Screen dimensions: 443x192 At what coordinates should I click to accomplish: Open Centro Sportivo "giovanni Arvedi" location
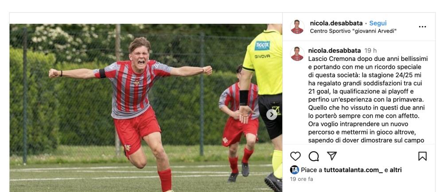pyautogui.click(x=353, y=31)
